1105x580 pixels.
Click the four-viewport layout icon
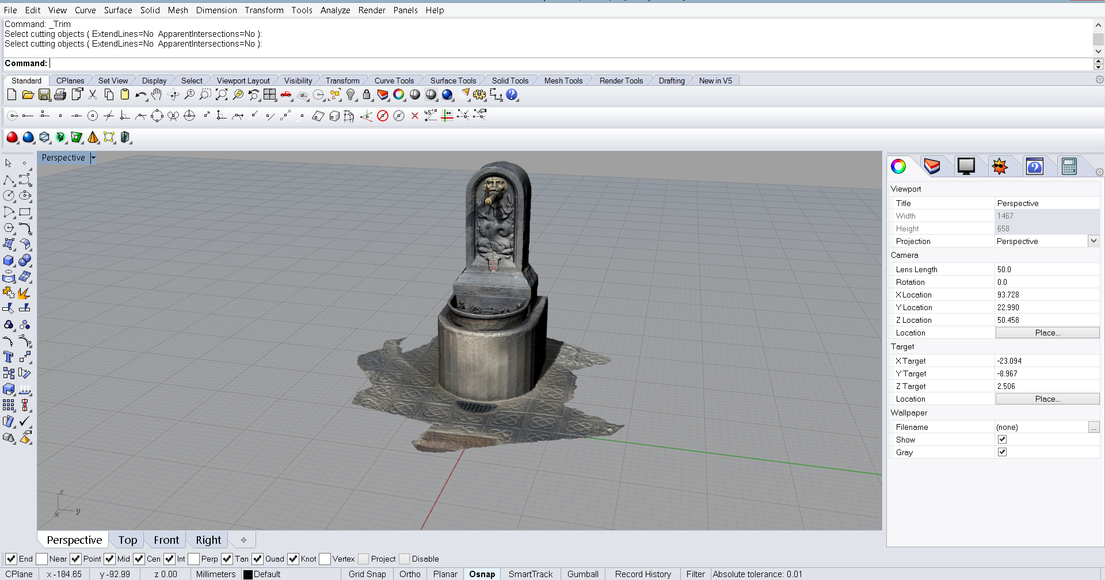click(270, 95)
